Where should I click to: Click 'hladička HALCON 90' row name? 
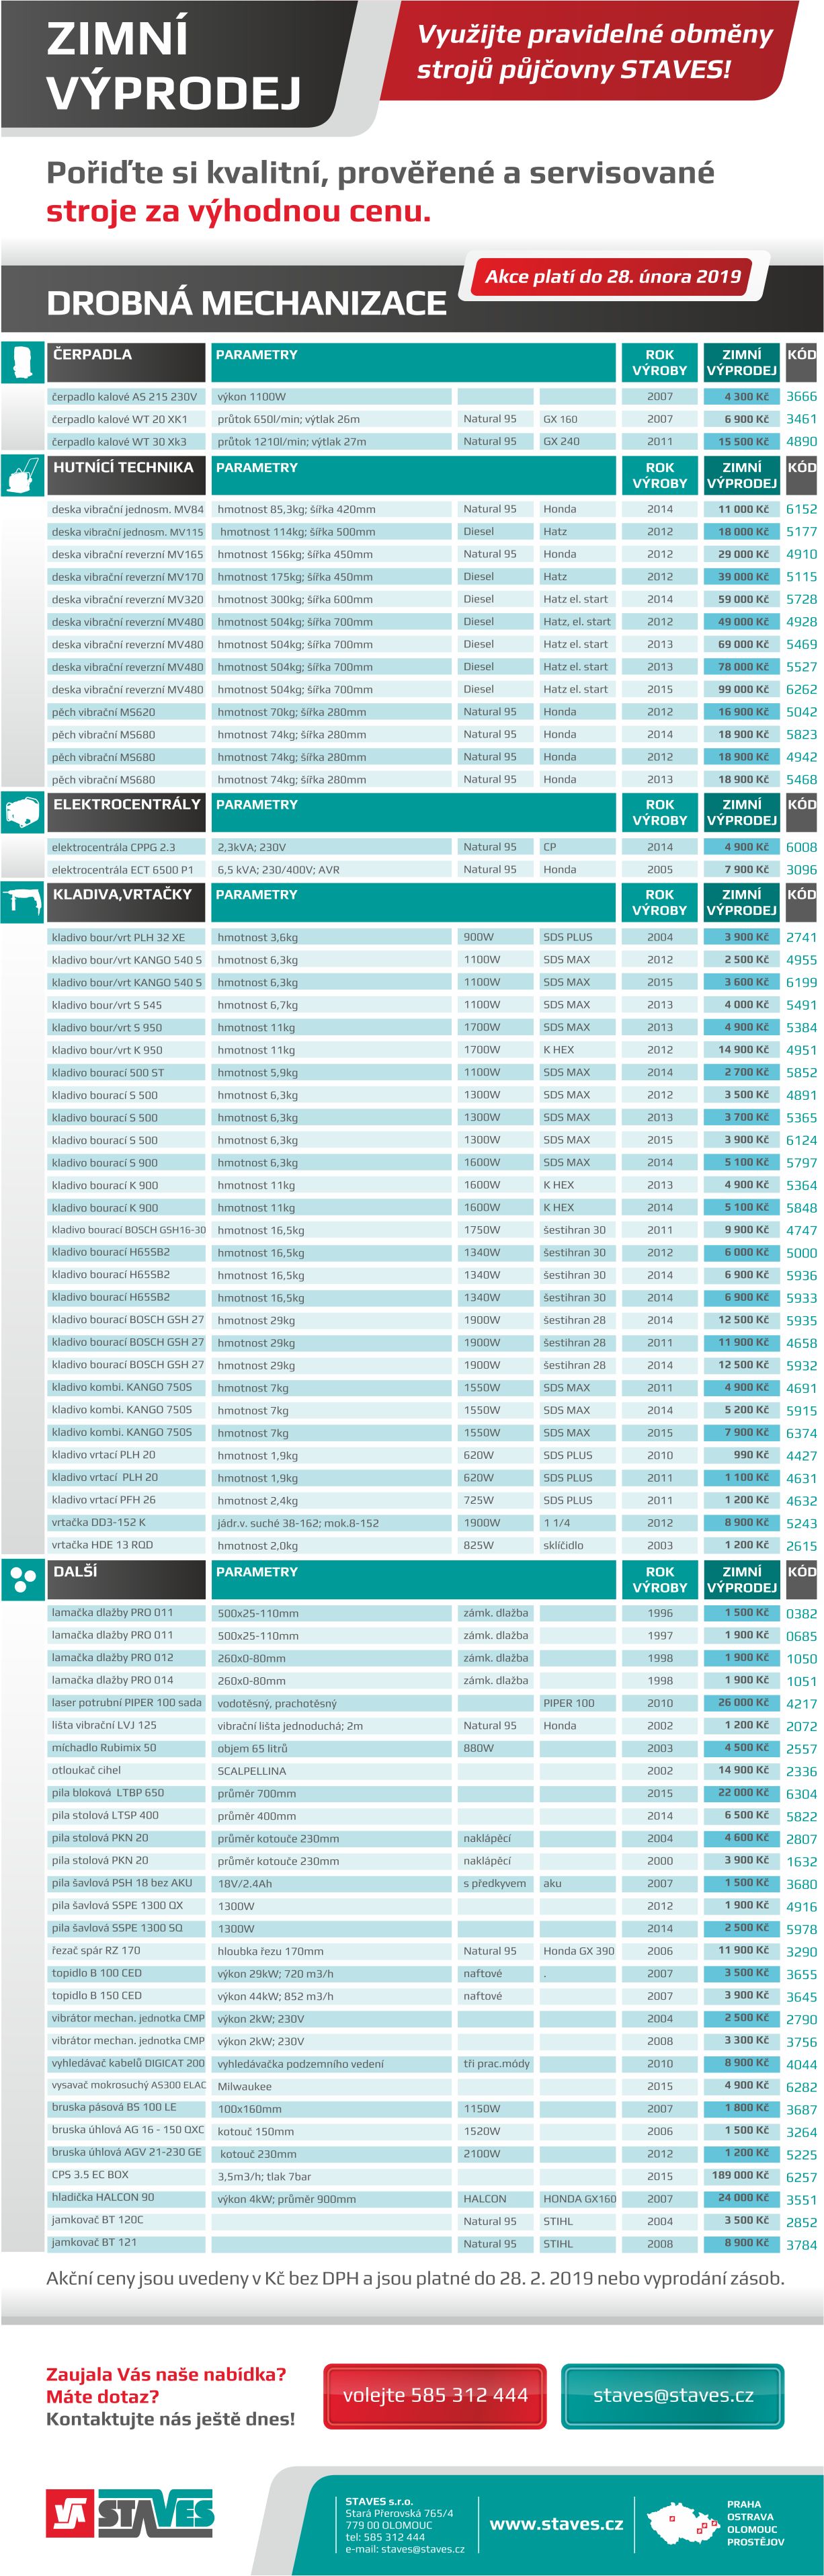[x=103, y=2198]
